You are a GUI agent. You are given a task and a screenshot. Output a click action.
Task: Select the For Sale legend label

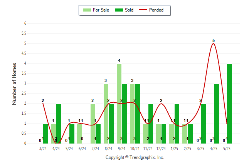pos(101,10)
